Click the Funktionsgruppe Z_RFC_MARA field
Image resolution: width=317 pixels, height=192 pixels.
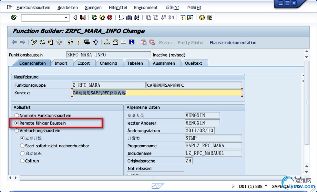click(x=108, y=85)
